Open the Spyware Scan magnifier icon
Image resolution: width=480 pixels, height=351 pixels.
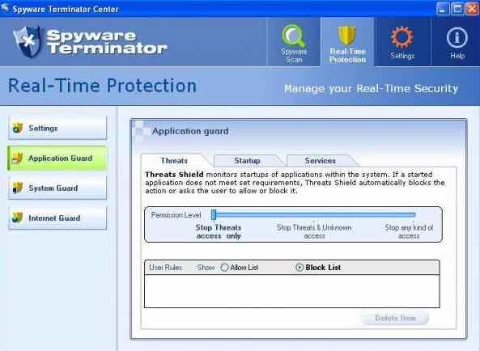294,36
